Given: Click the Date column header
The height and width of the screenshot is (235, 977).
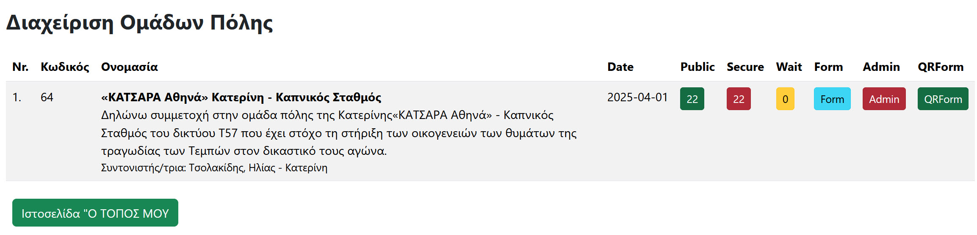Looking at the screenshot, I should tap(620, 67).
